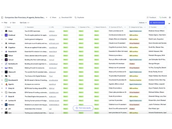Collapse the side panel arrow icon

(169, 23)
